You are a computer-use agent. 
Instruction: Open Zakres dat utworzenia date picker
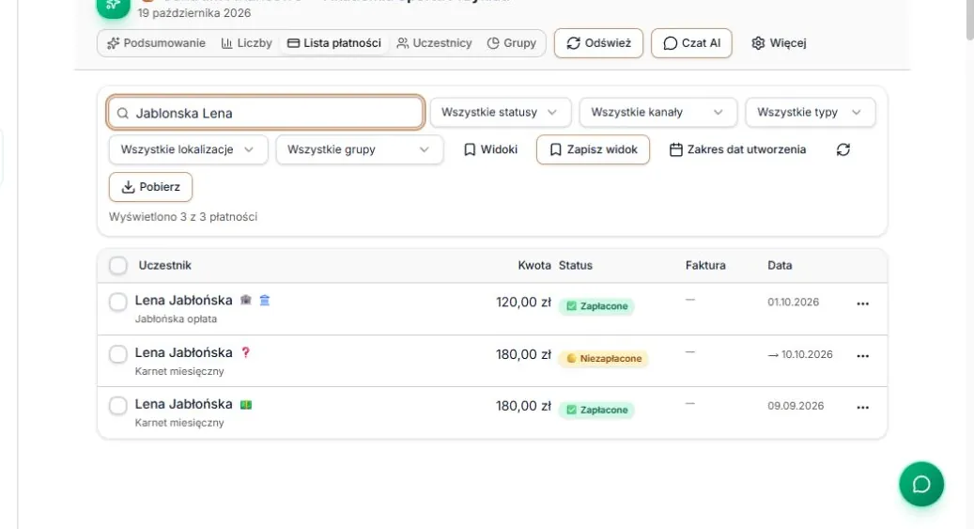pos(737,149)
